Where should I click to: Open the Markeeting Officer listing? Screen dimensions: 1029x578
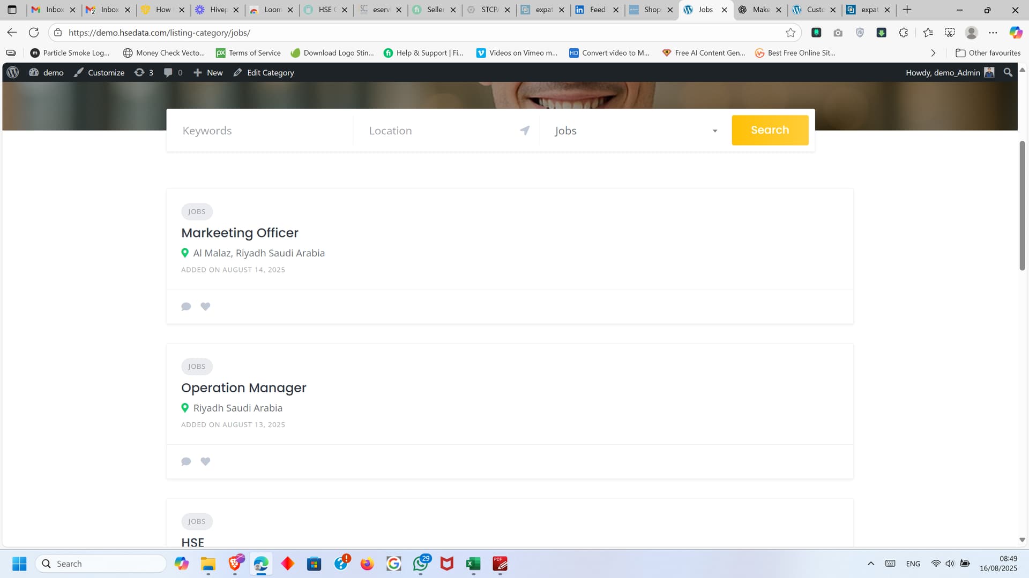pyautogui.click(x=240, y=233)
